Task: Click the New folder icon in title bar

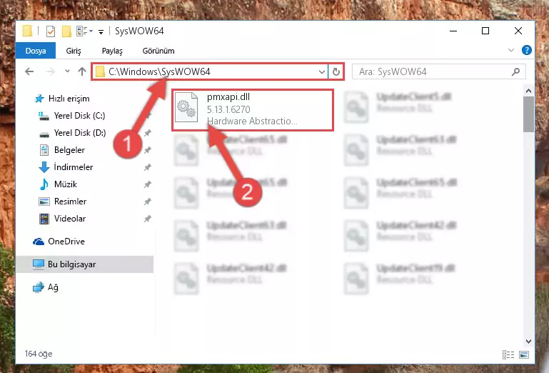Action: (66, 31)
